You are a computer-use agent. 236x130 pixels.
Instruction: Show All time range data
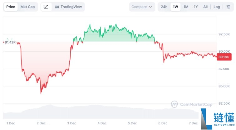click(x=205, y=7)
